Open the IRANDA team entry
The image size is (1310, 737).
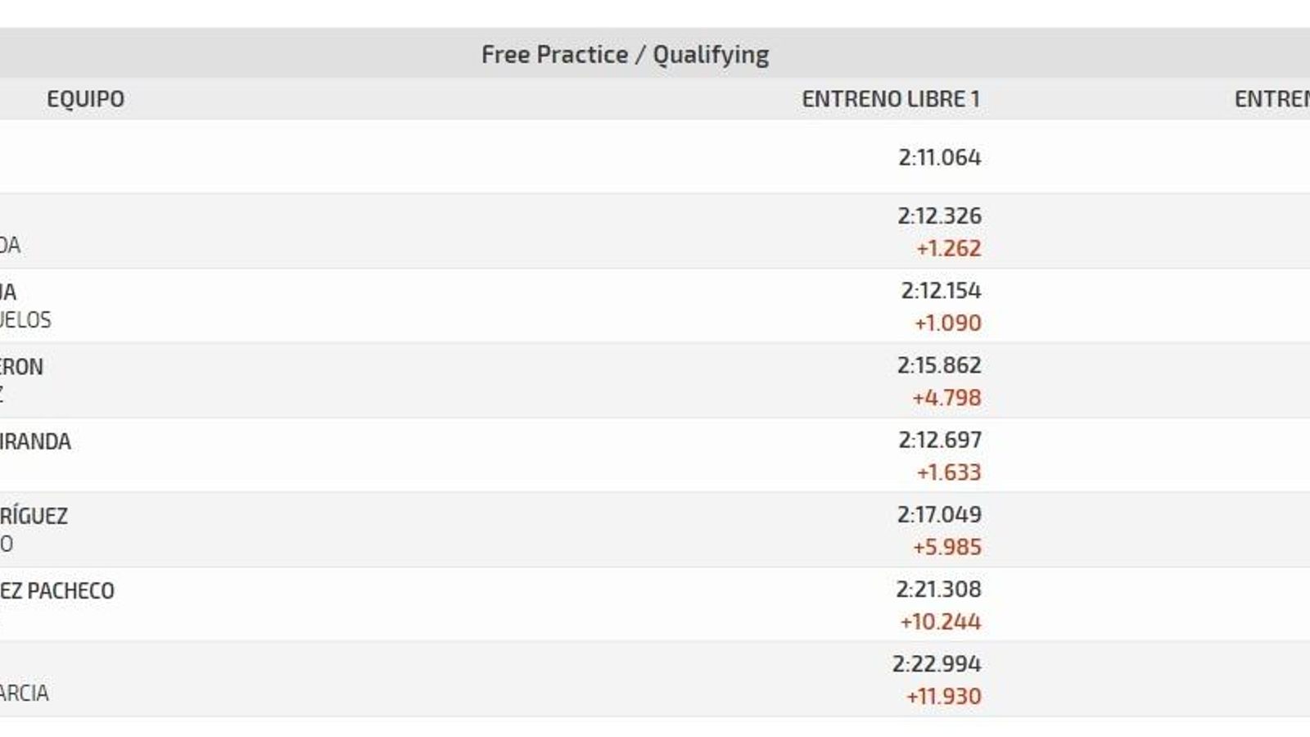[35, 441]
